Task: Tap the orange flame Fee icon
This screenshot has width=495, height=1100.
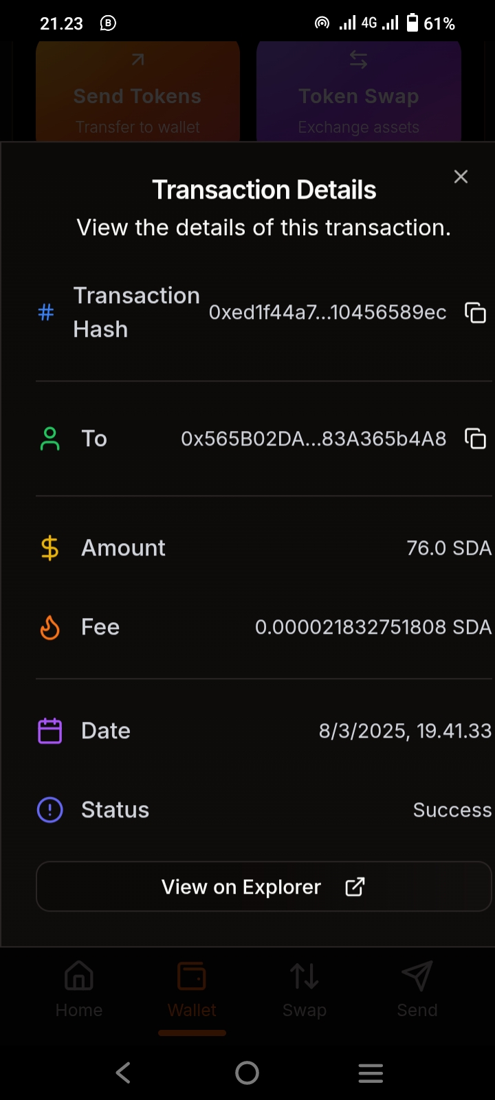Action: (x=50, y=627)
